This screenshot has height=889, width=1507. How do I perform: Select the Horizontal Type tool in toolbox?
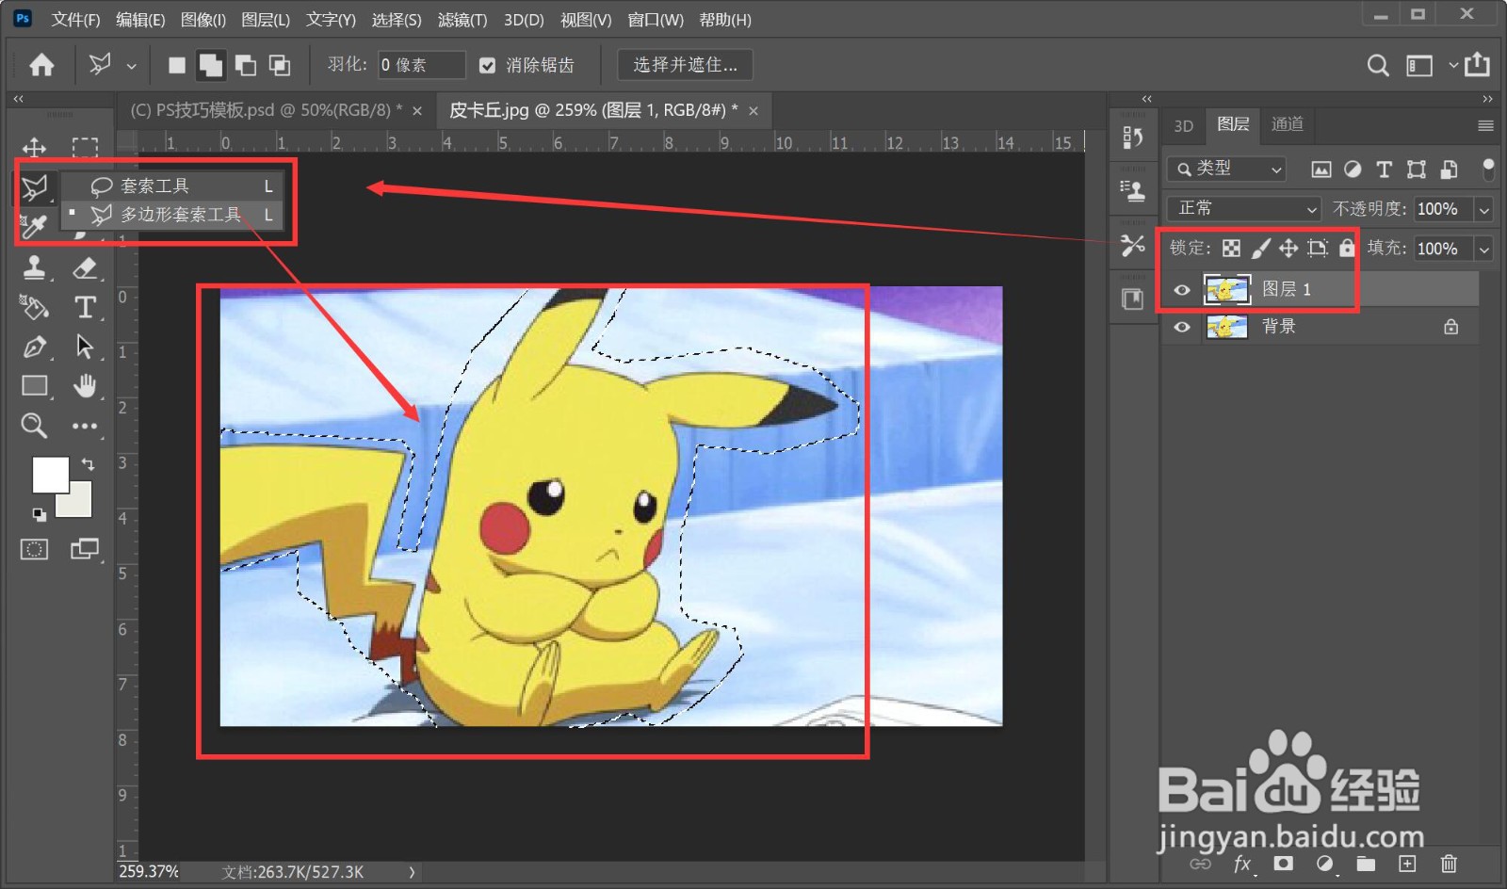(x=85, y=307)
